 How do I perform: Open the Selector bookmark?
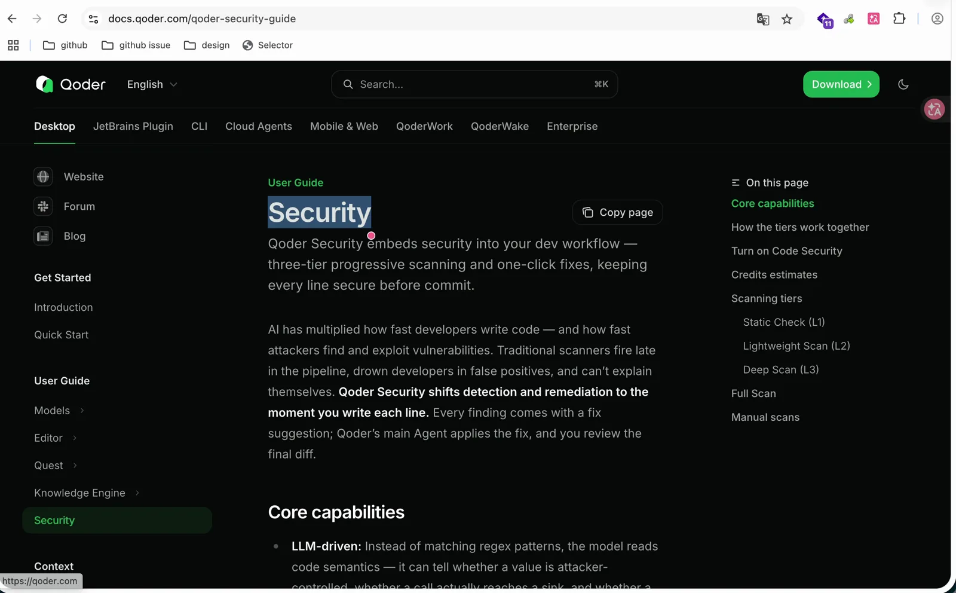(268, 45)
